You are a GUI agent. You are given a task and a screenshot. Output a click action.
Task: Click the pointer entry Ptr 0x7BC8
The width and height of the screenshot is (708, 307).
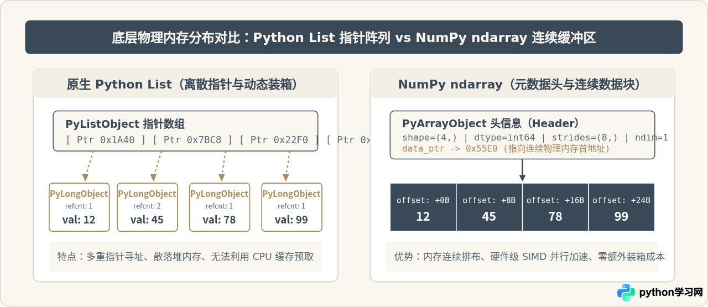pyautogui.click(x=192, y=140)
